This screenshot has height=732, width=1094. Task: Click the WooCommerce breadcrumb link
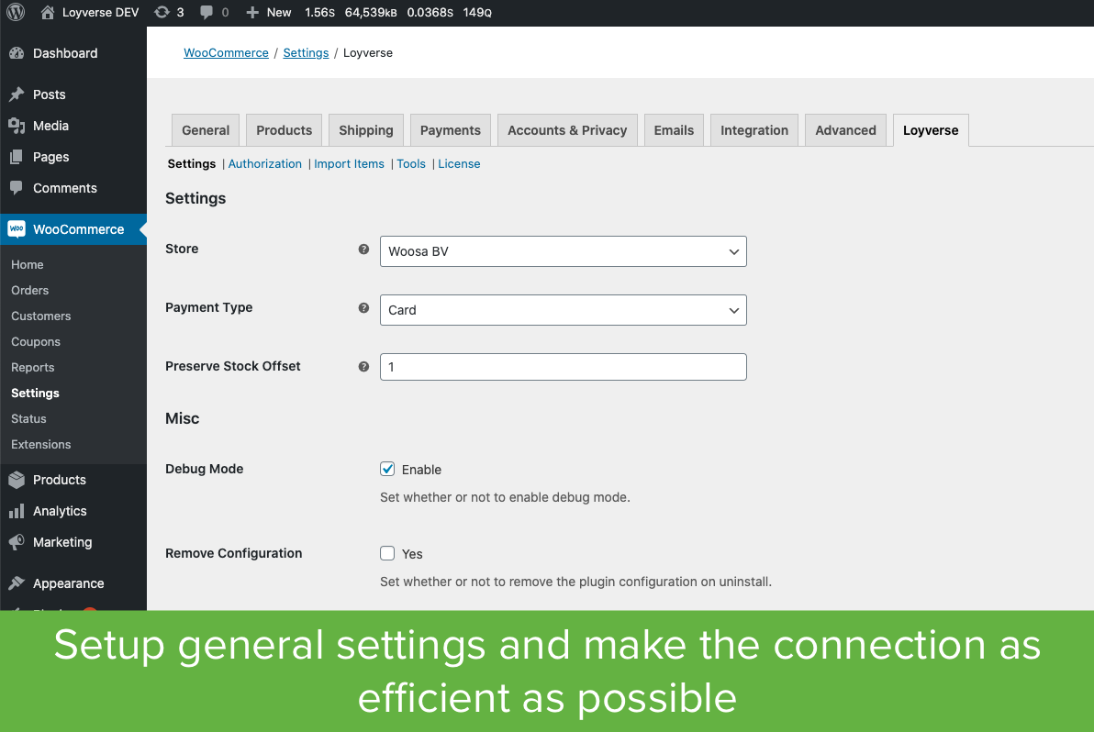[x=226, y=53]
